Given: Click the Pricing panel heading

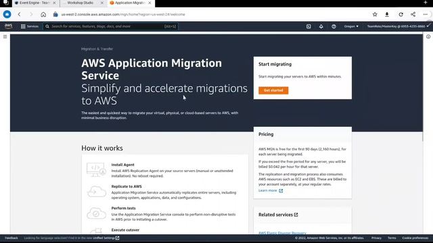Looking at the screenshot, I should 266,134.
